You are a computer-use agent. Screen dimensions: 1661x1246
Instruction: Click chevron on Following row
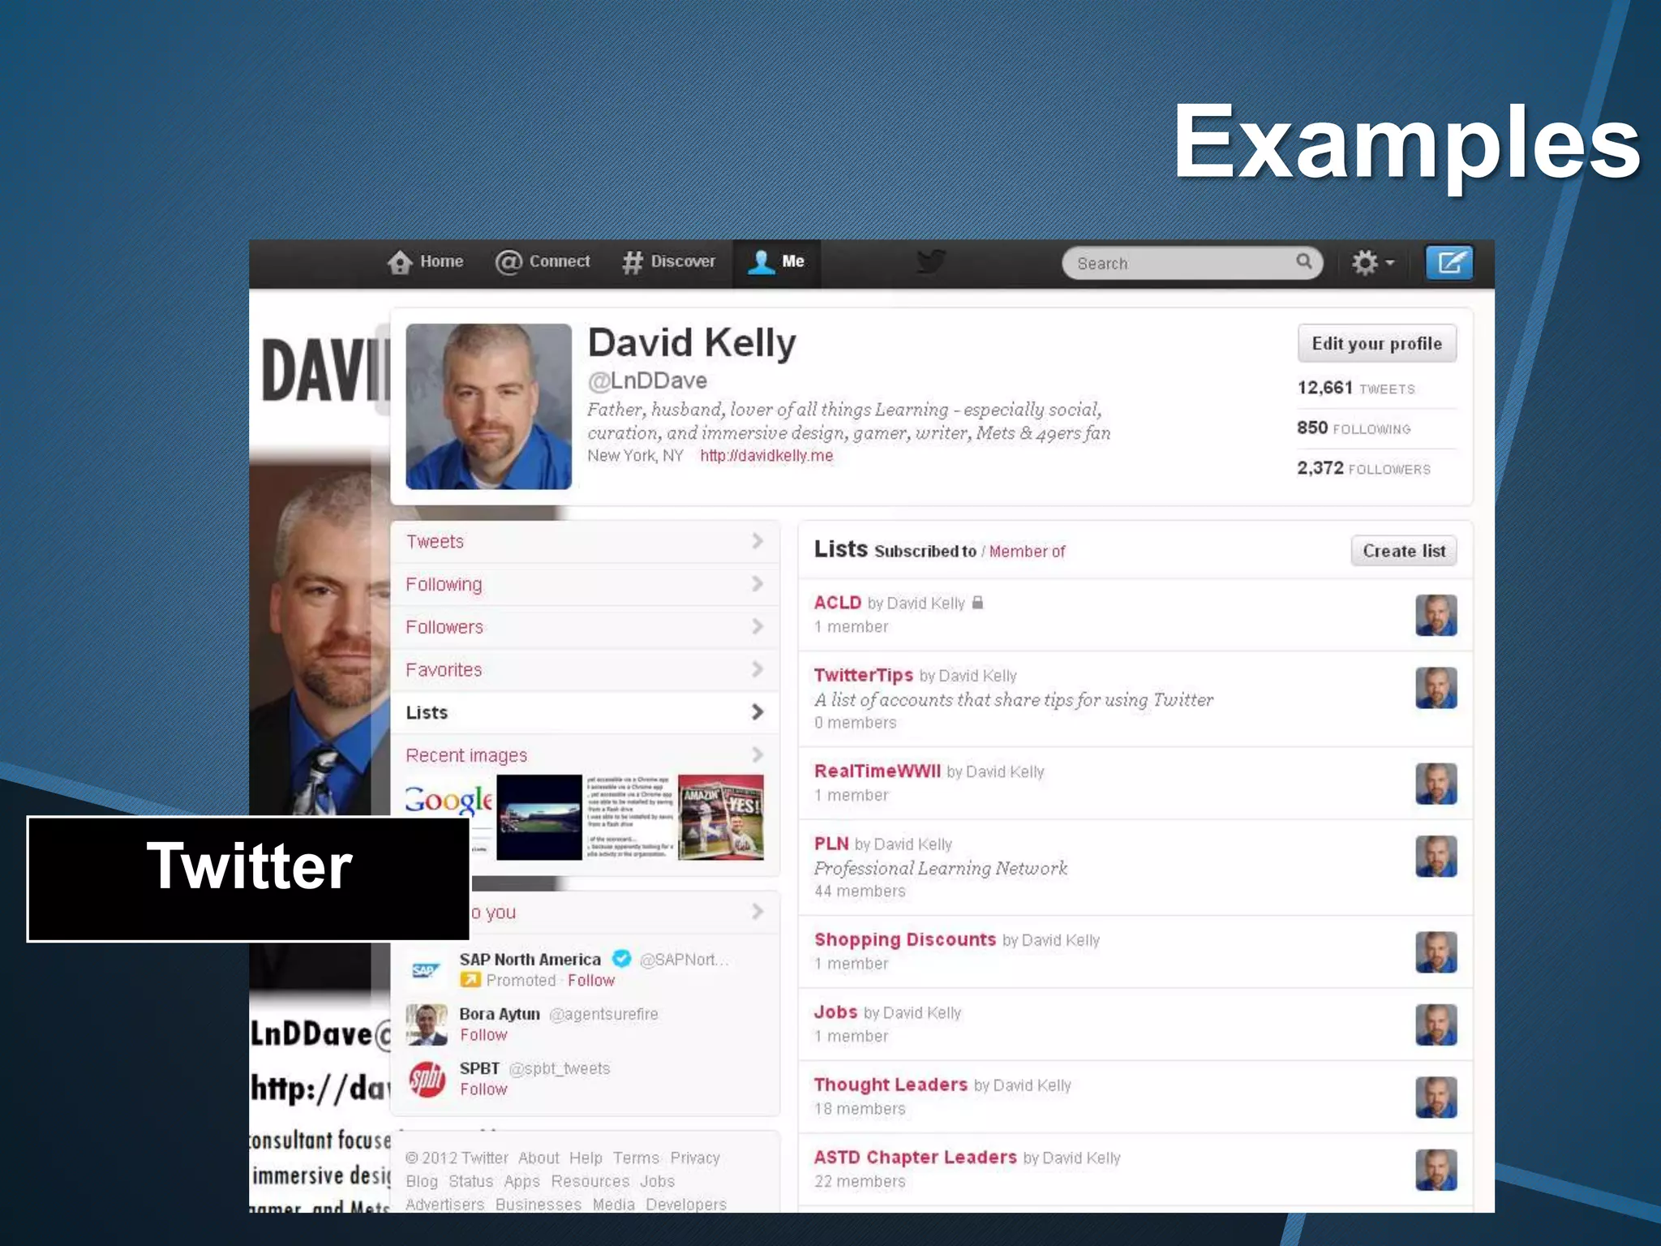(758, 584)
